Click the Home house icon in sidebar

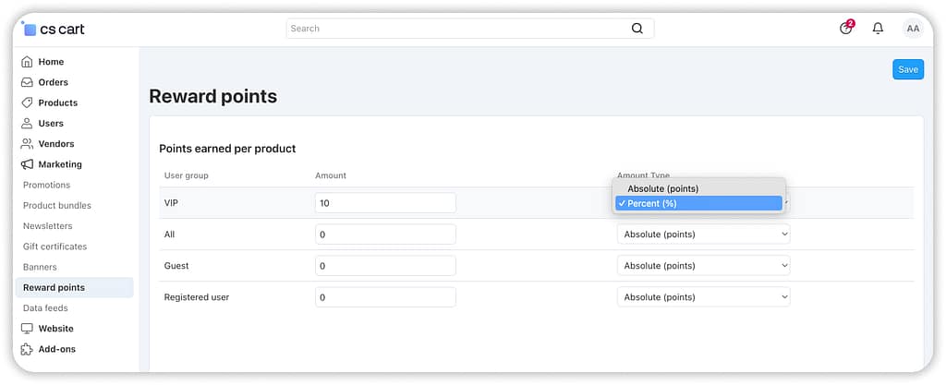(27, 62)
